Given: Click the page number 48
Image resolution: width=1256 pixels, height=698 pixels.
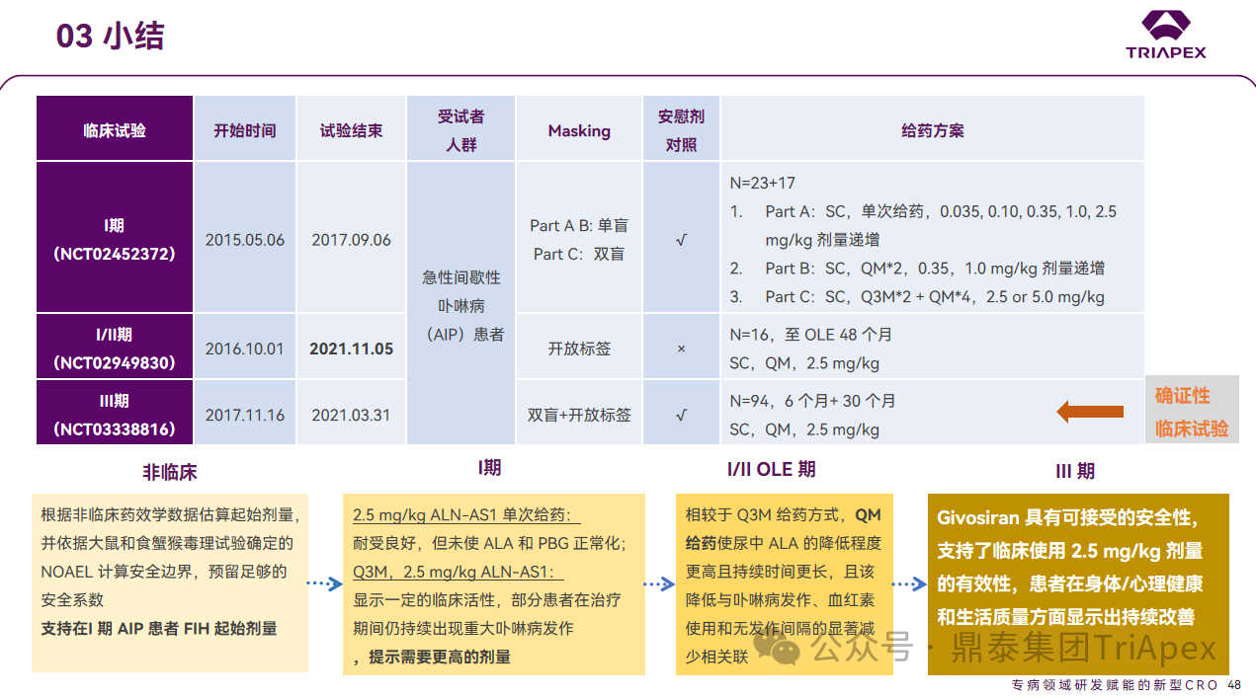Looking at the screenshot, I should (1234, 685).
